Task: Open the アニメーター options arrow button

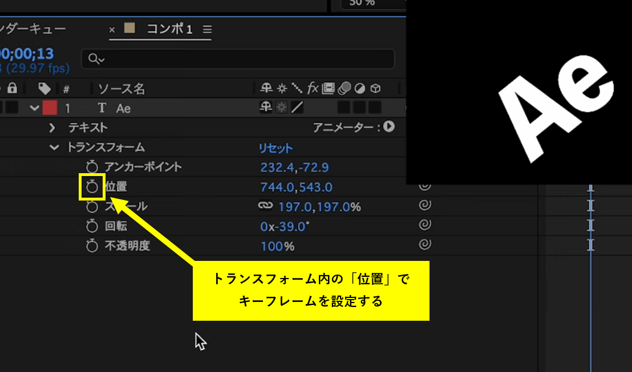Action: click(x=389, y=127)
